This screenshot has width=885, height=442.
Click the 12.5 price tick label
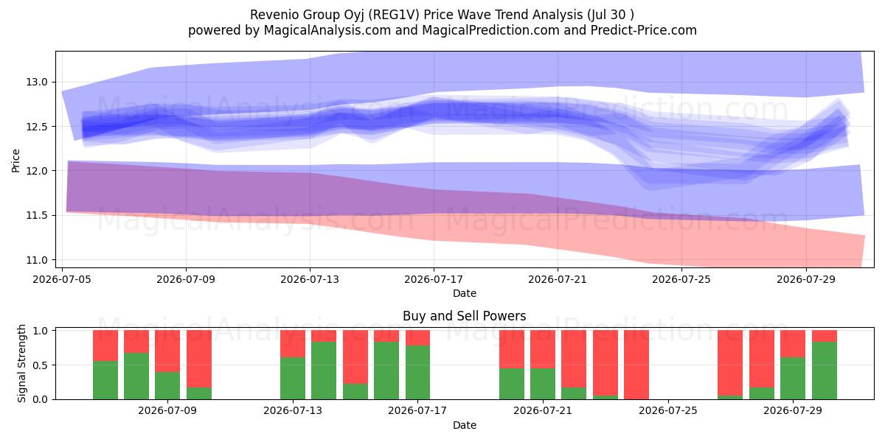point(38,127)
